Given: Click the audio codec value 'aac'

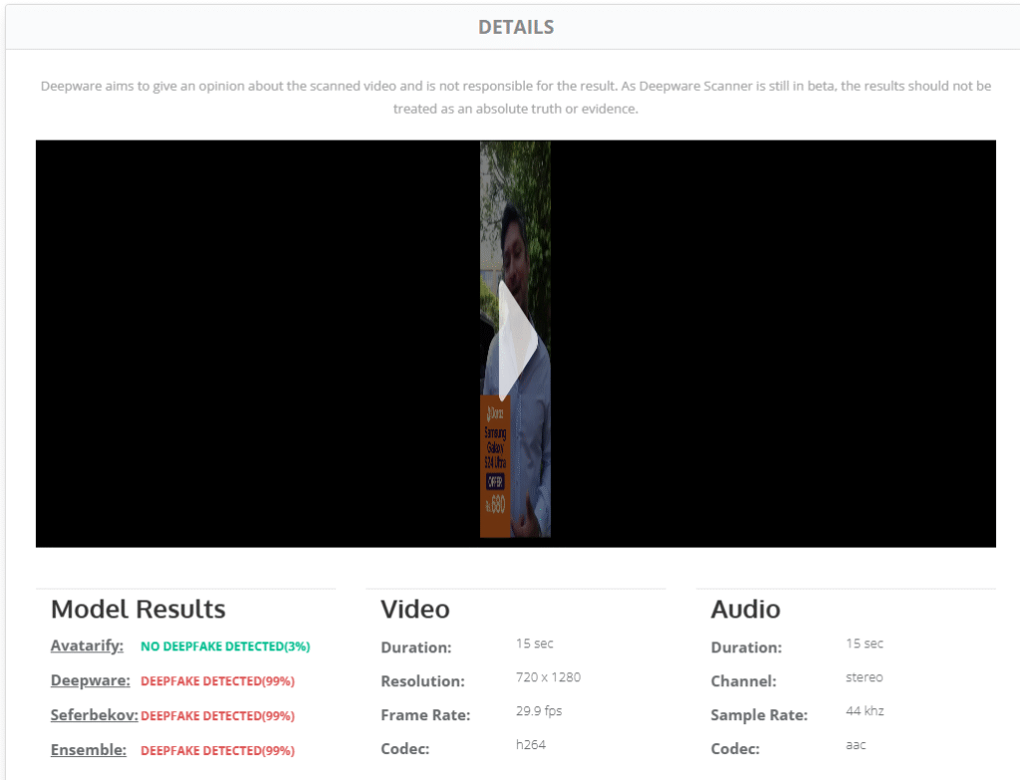Looking at the screenshot, I should click(856, 745).
